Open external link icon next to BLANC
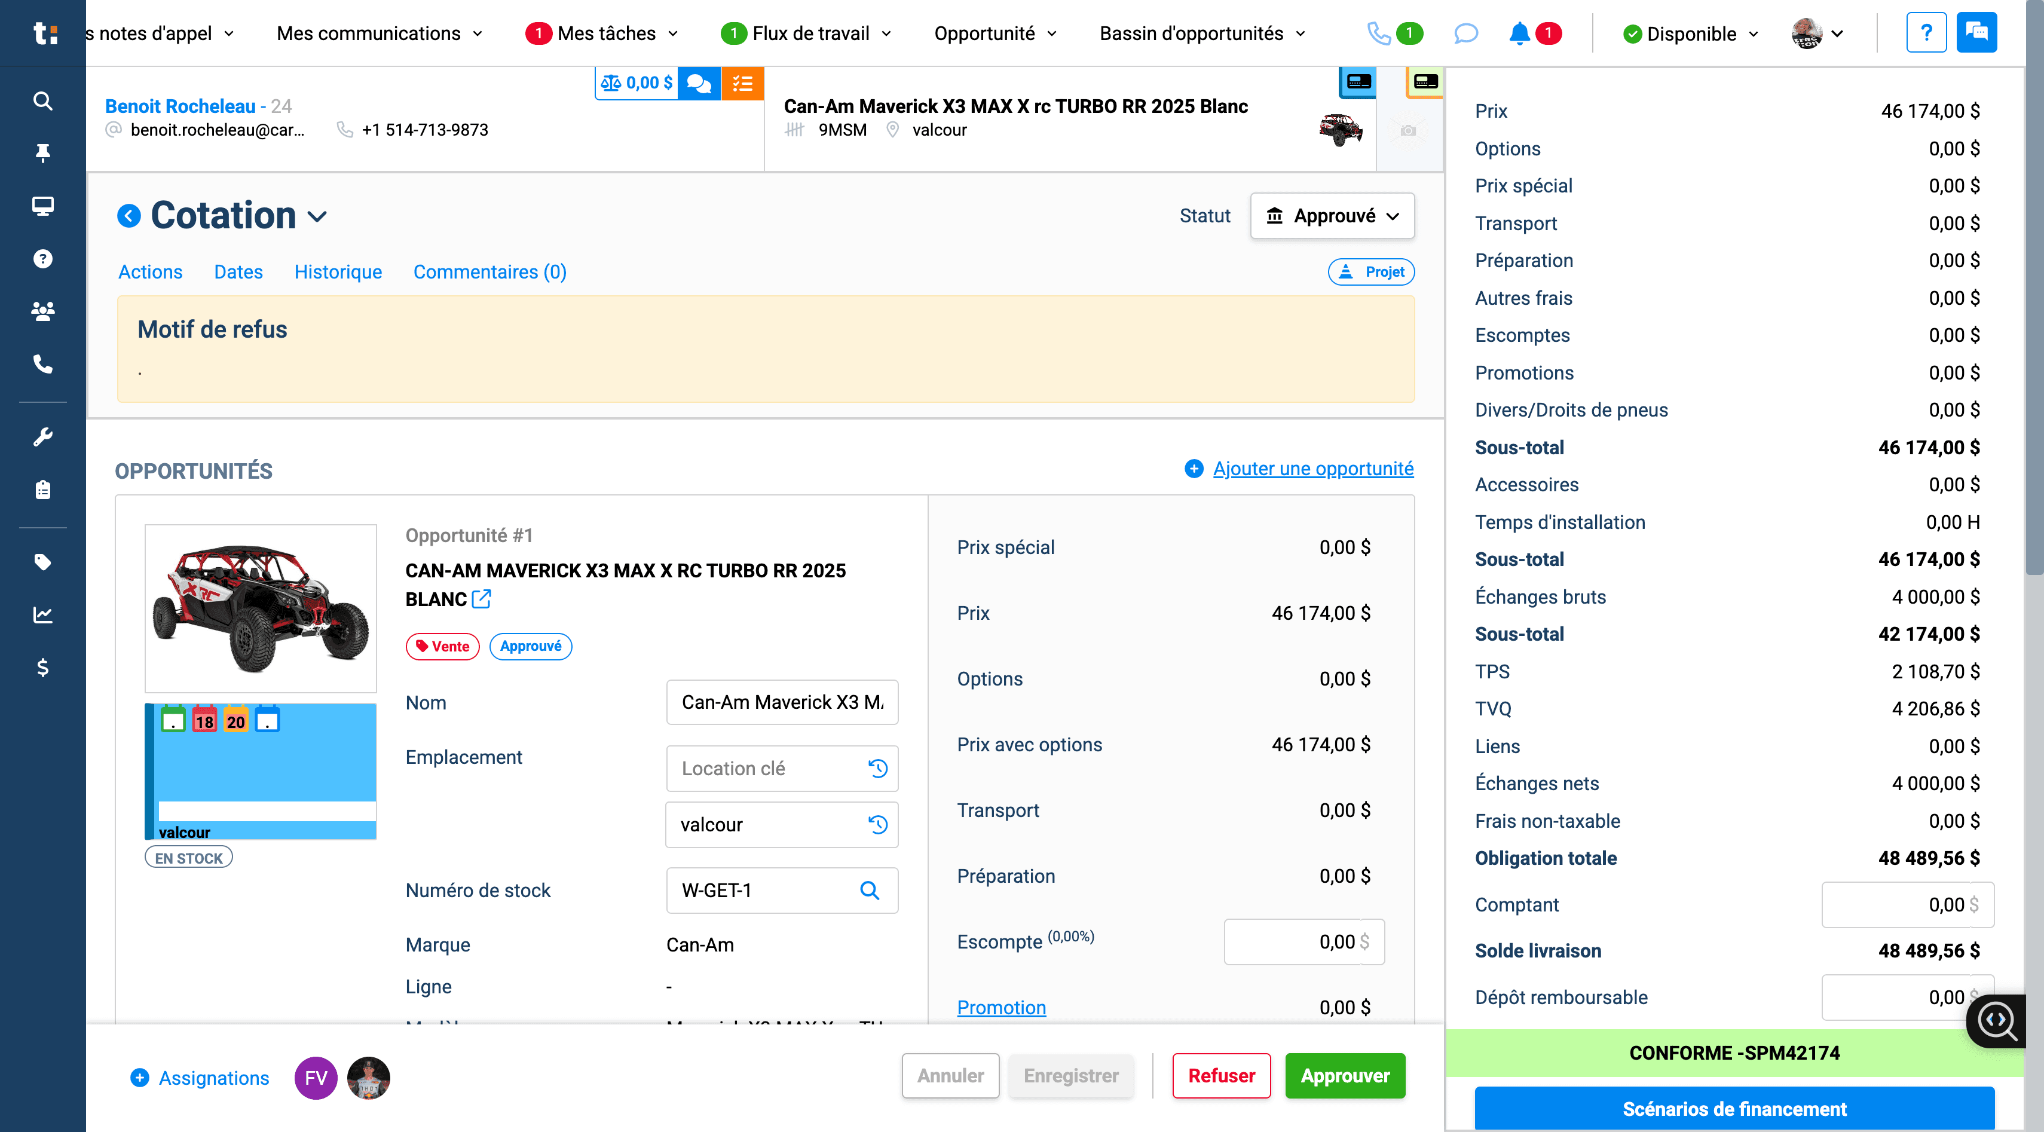This screenshot has width=2044, height=1132. coord(481,599)
